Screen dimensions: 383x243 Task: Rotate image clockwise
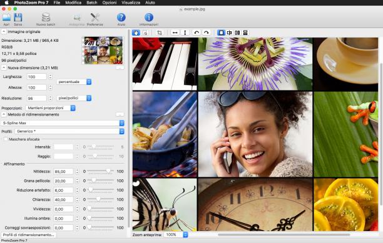click(x=207, y=32)
